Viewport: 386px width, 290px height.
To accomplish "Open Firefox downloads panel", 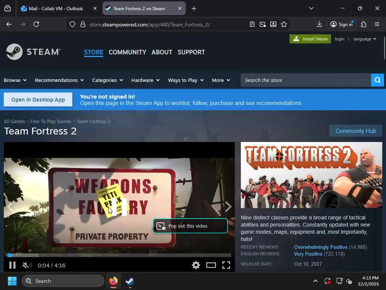I will pyautogui.click(x=320, y=24).
